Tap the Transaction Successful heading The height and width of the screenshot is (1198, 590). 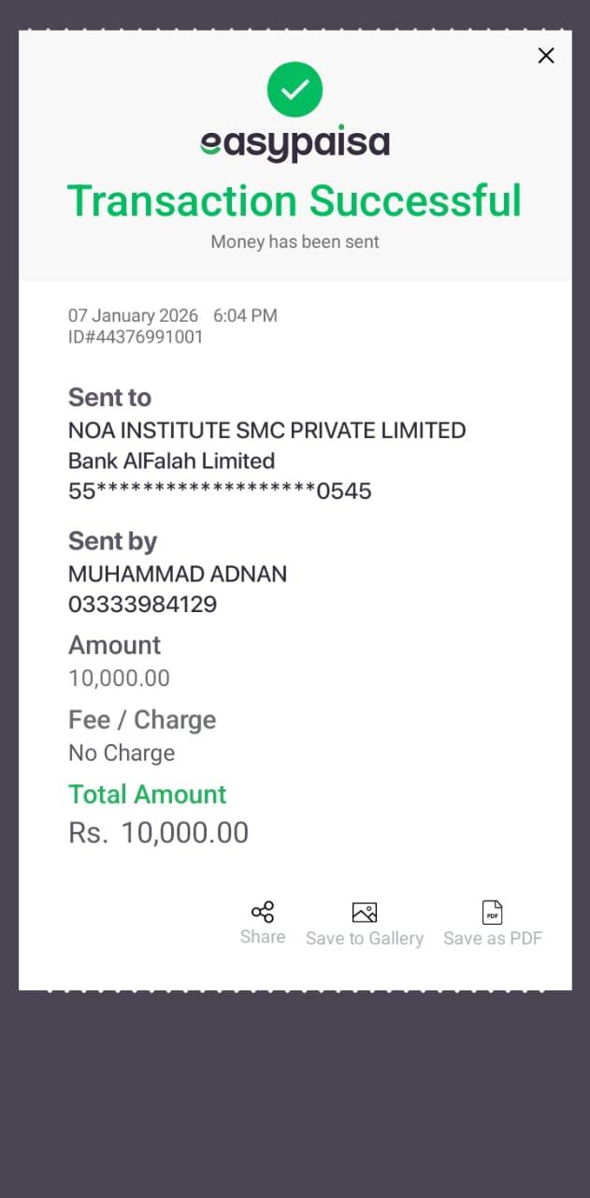(x=295, y=200)
